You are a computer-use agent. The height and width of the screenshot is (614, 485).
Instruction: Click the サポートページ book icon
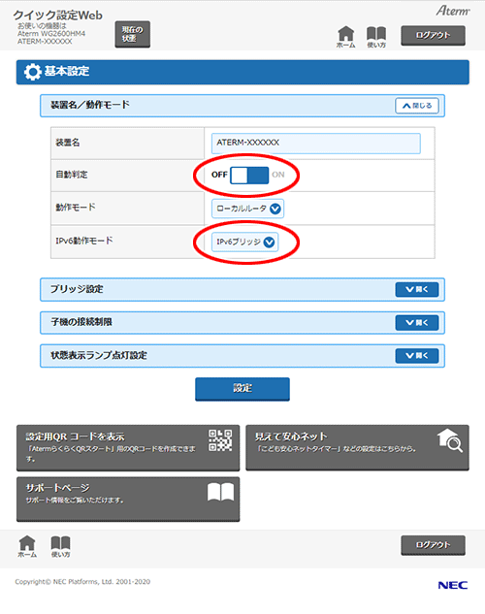[220, 492]
